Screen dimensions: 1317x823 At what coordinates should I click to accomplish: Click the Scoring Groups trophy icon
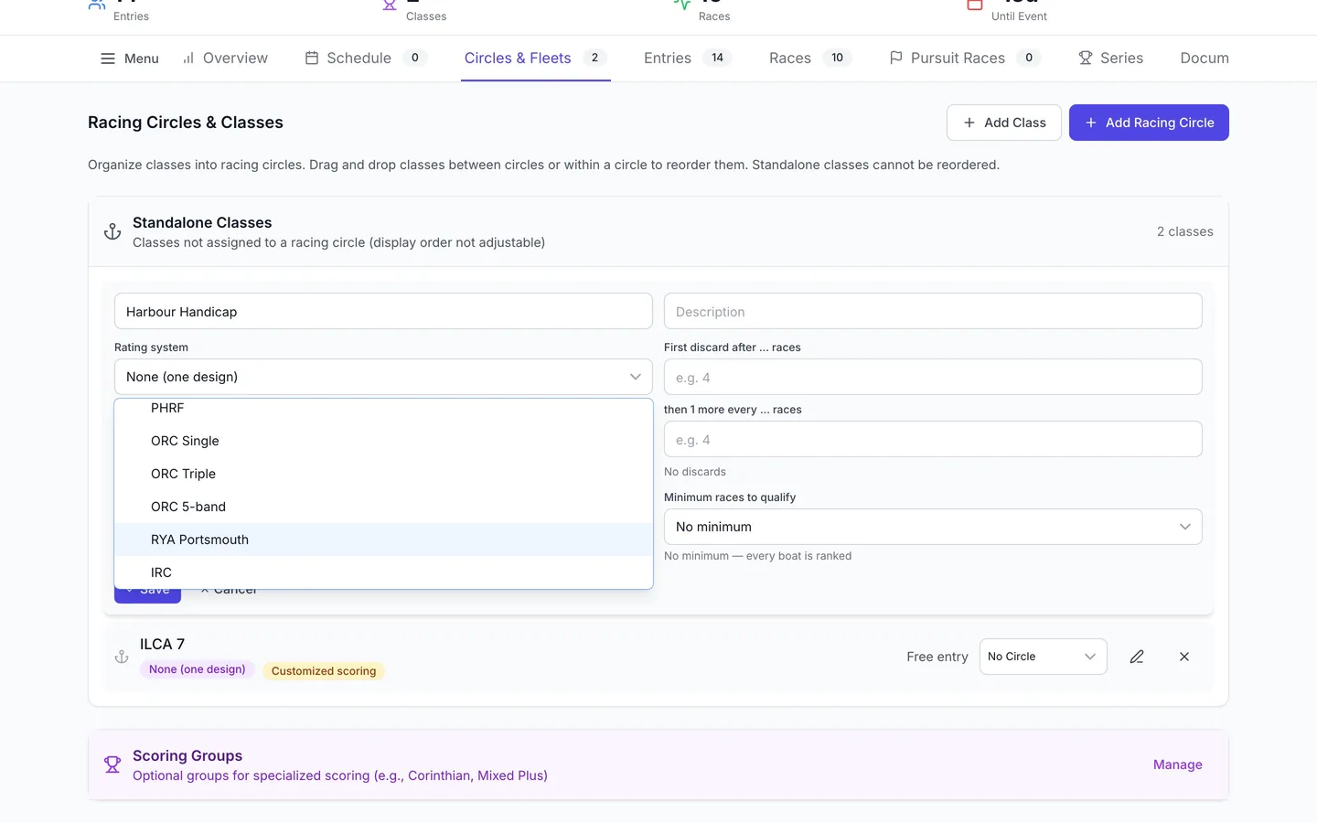(x=112, y=764)
